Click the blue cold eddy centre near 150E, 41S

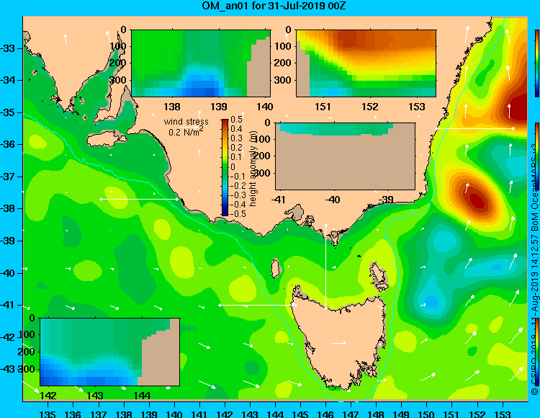click(431, 302)
